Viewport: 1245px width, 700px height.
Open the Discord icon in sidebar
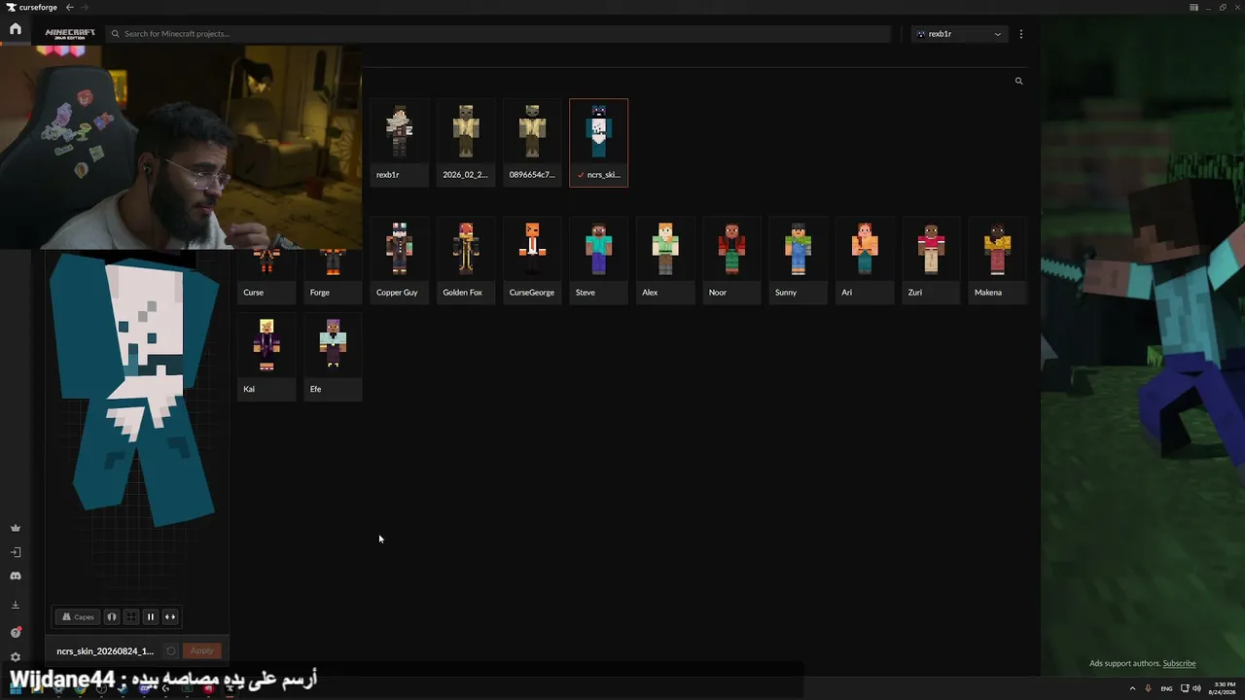[x=16, y=576]
